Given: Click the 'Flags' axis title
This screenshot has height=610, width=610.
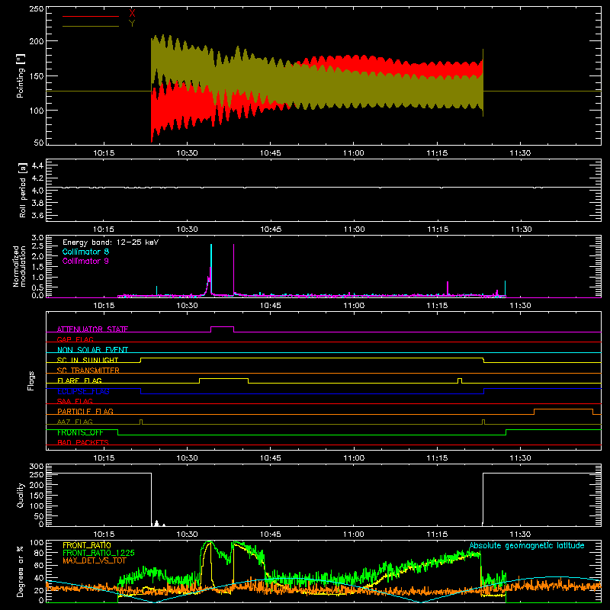Looking at the screenshot, I should coord(30,380).
